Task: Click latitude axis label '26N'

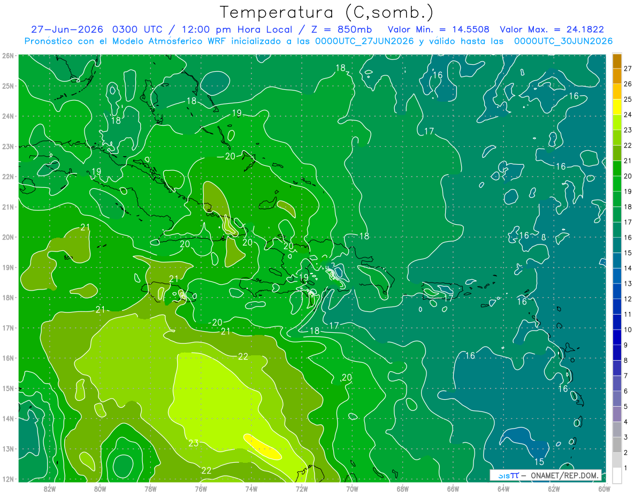Action: click(7, 56)
